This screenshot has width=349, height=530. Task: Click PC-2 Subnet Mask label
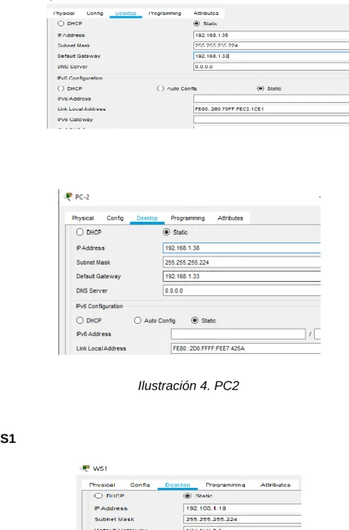(93, 263)
